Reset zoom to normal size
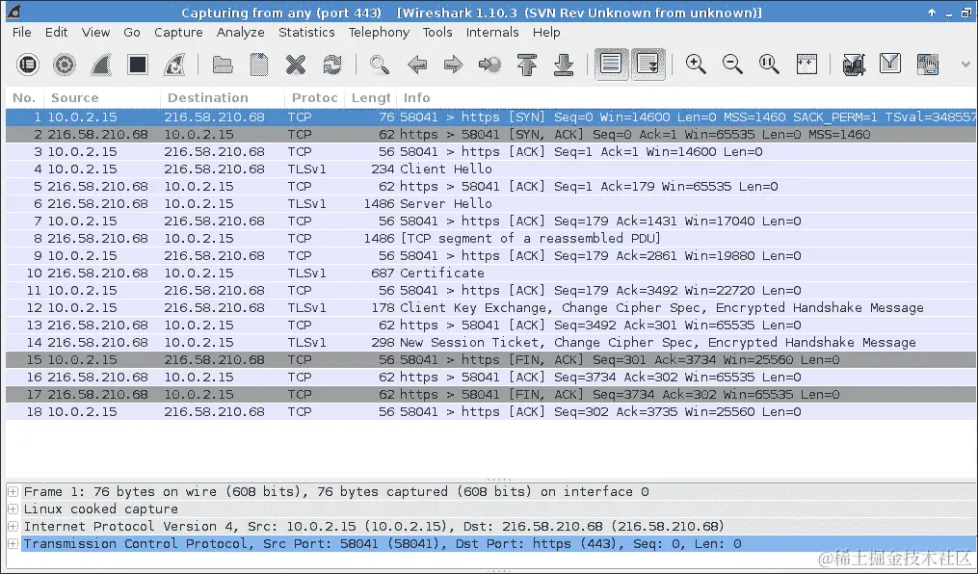The image size is (978, 574). [769, 65]
